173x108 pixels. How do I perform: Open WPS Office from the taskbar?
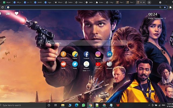tap(118, 105)
